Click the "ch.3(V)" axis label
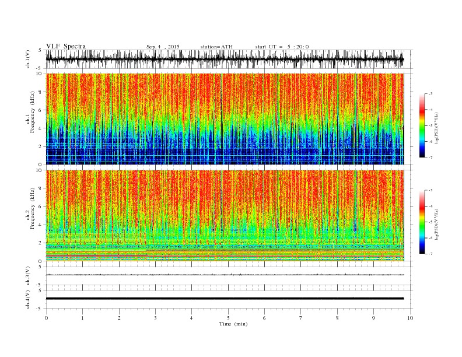This screenshot has width=462, height=357. tap(28, 276)
